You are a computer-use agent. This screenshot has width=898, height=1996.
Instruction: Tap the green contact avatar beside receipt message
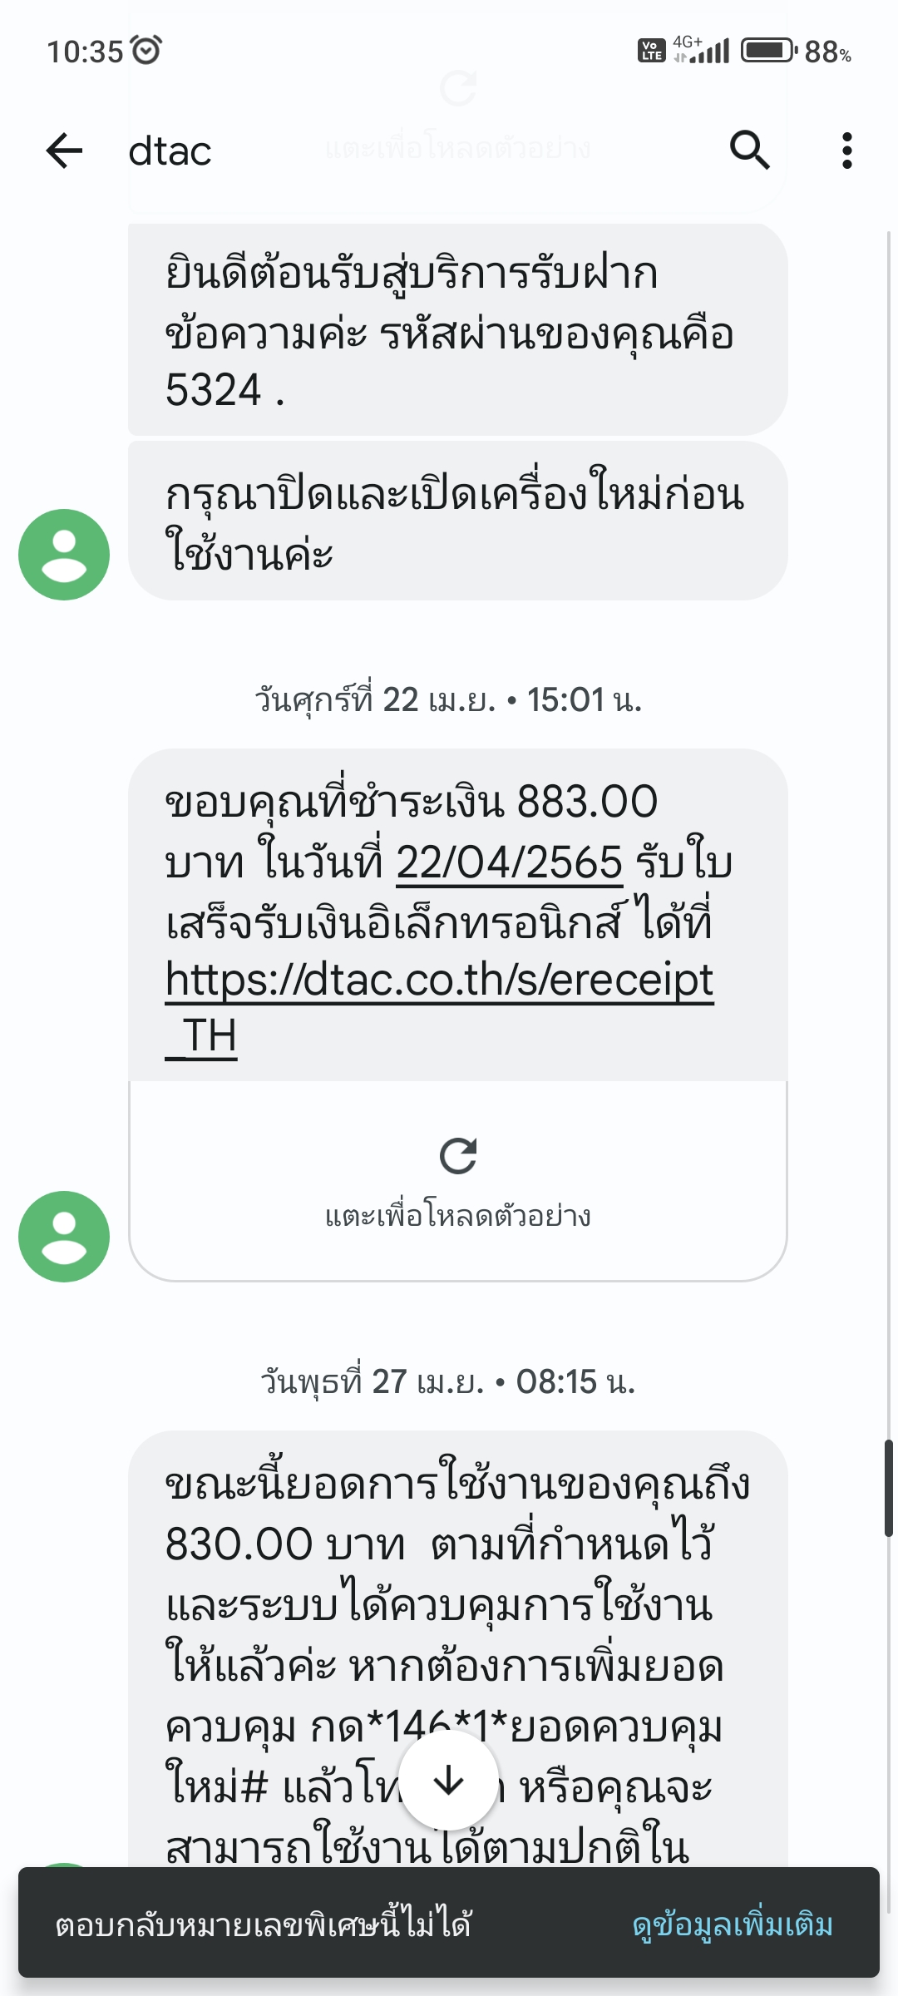pos(64,1236)
